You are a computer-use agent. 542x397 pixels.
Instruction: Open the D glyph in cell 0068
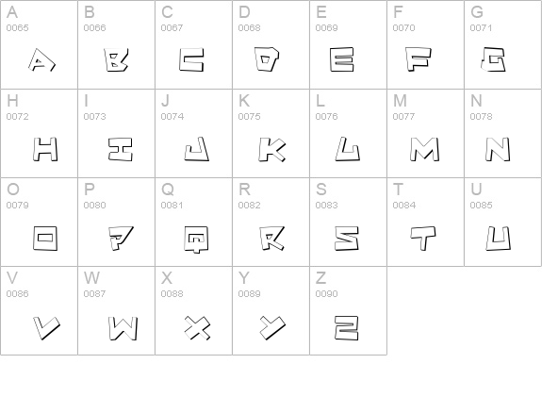(267, 59)
